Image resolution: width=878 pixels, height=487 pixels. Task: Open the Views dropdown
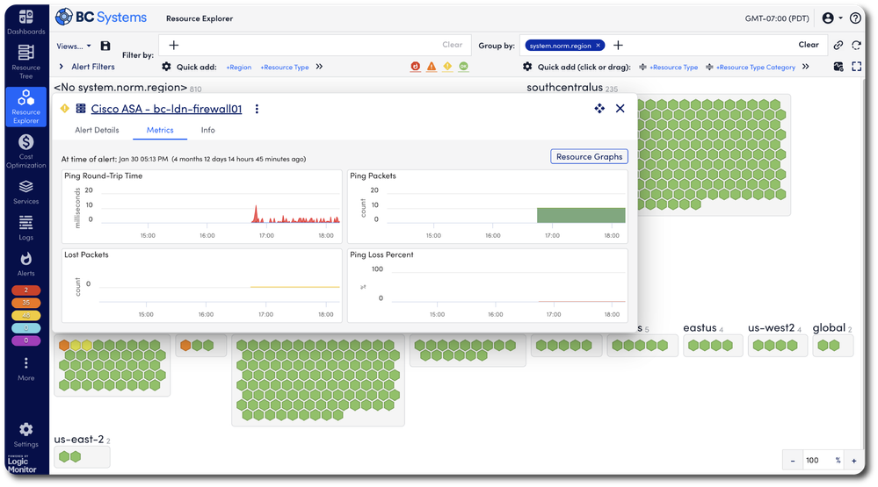73,46
